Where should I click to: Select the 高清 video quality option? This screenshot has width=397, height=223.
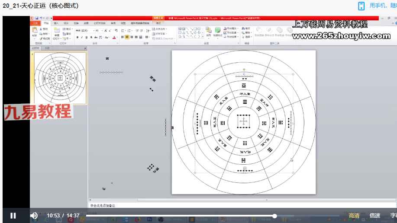coord(354,216)
